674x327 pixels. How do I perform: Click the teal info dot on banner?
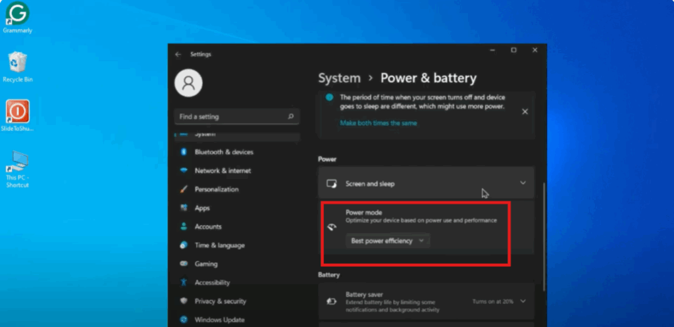tap(330, 97)
